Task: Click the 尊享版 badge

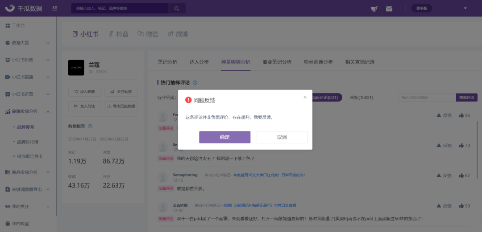Action: [421, 8]
